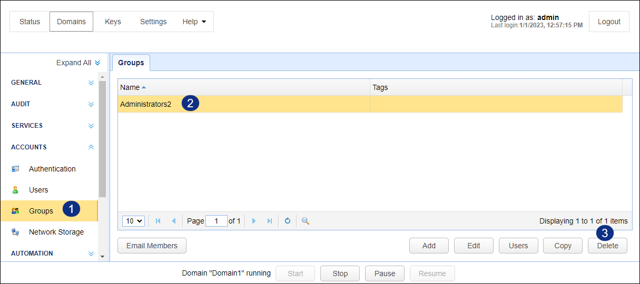Go to first page of grid
The width and height of the screenshot is (640, 284).
pos(158,221)
